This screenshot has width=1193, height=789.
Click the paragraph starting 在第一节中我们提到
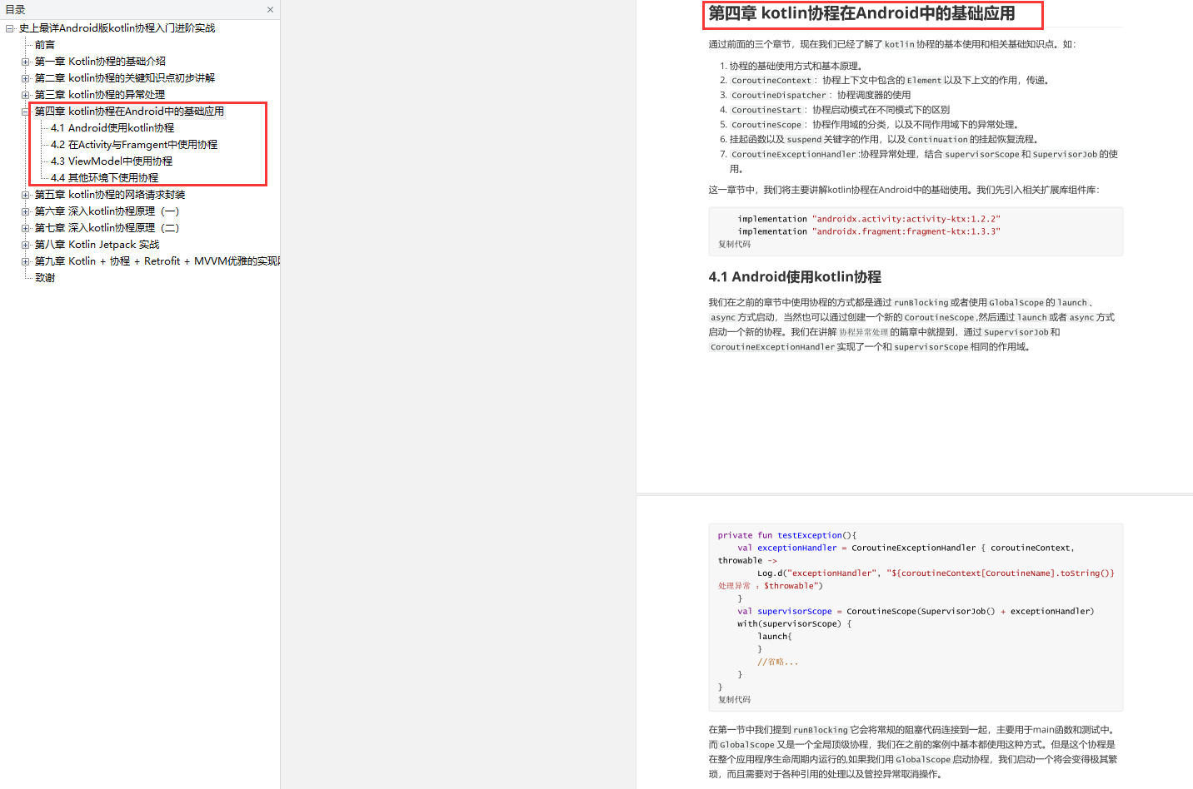(912, 752)
